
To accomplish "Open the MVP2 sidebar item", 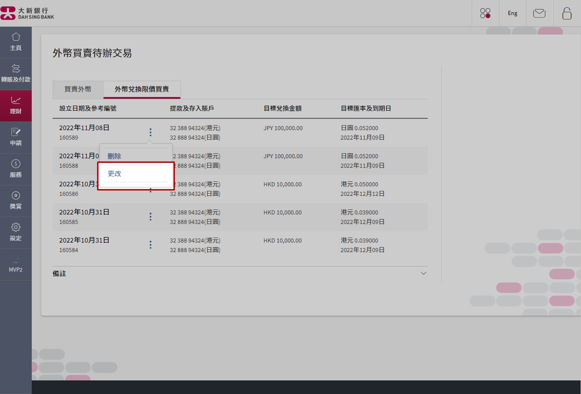I will pos(16,264).
